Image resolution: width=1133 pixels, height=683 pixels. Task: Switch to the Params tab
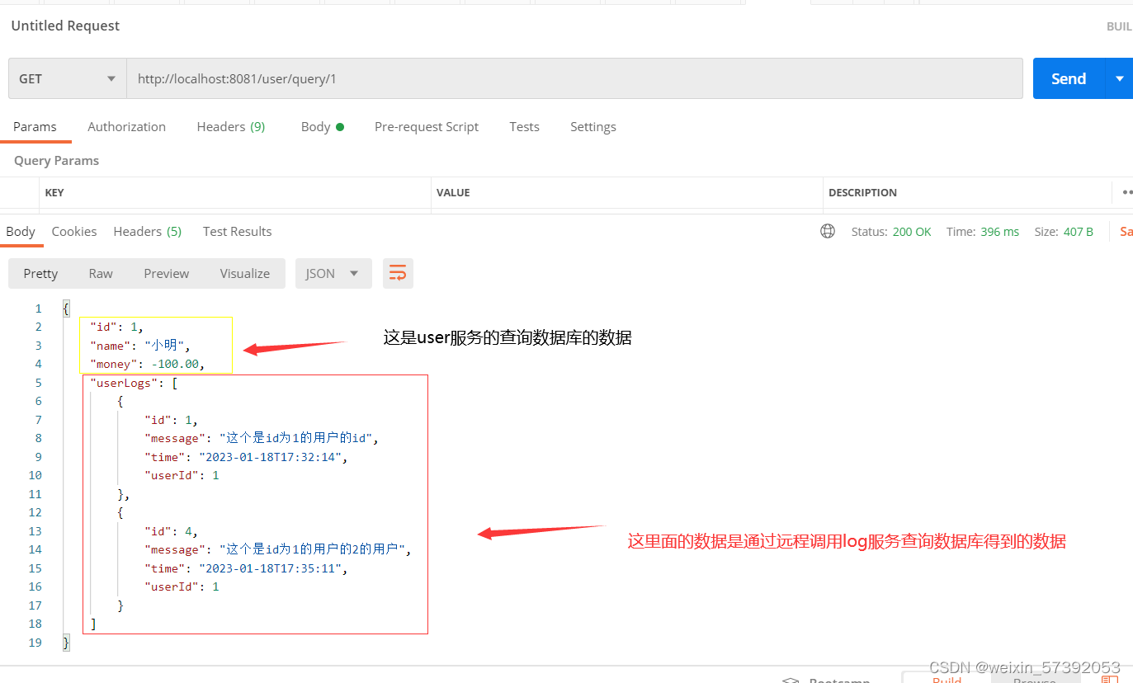35,126
